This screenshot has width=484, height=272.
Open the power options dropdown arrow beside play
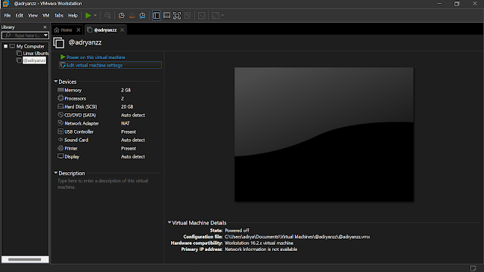point(95,15)
